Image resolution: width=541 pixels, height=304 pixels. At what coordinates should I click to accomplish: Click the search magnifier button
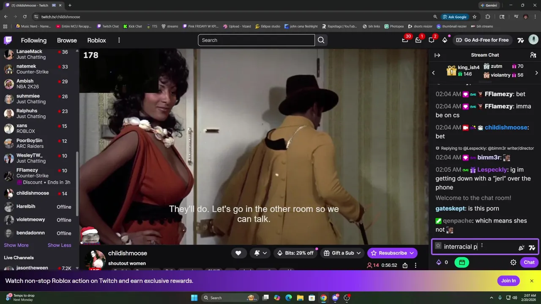click(x=321, y=40)
